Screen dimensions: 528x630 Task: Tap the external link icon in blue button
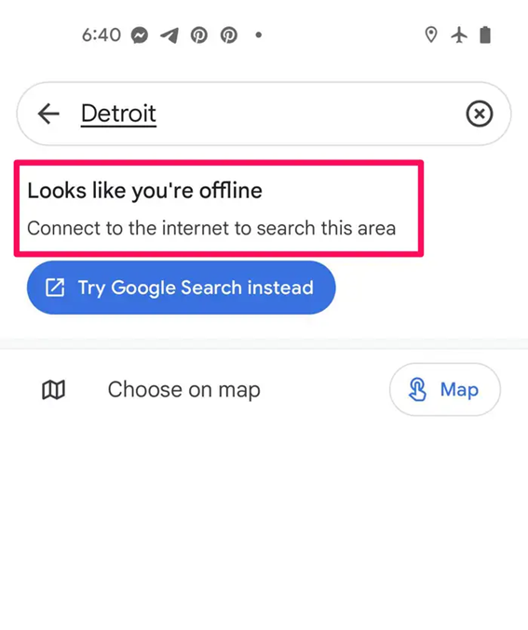click(x=55, y=288)
